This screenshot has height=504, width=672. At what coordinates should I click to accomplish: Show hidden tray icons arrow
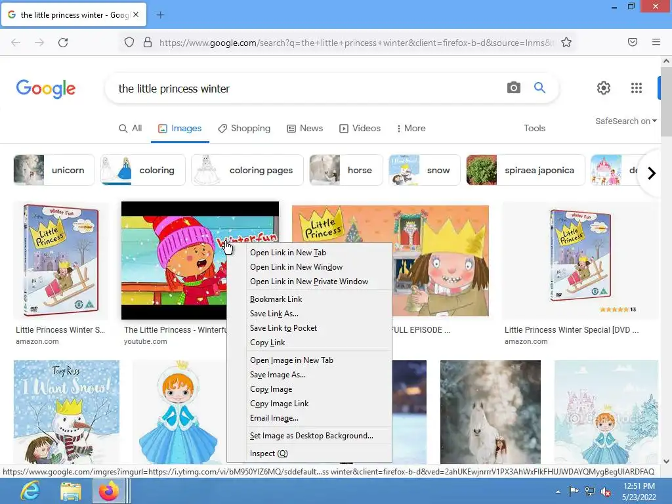558,492
